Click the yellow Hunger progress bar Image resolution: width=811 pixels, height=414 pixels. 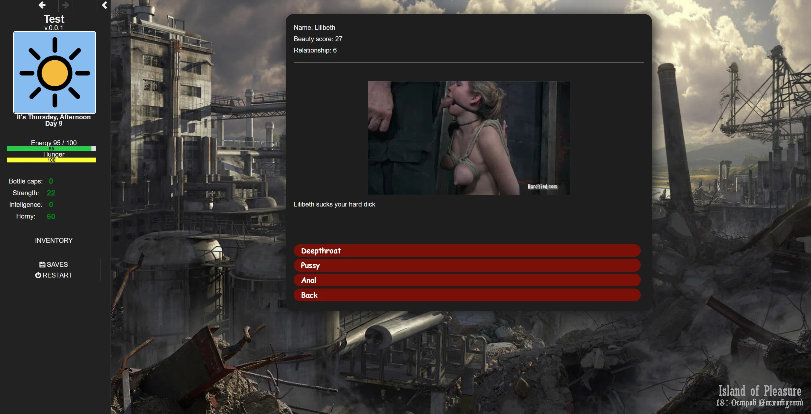tap(51, 160)
